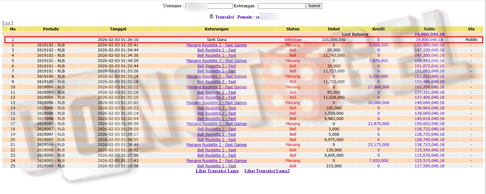The image size is (486, 194).
Task: Click Beli Roulette link in row 25
Action: tap(216, 166)
